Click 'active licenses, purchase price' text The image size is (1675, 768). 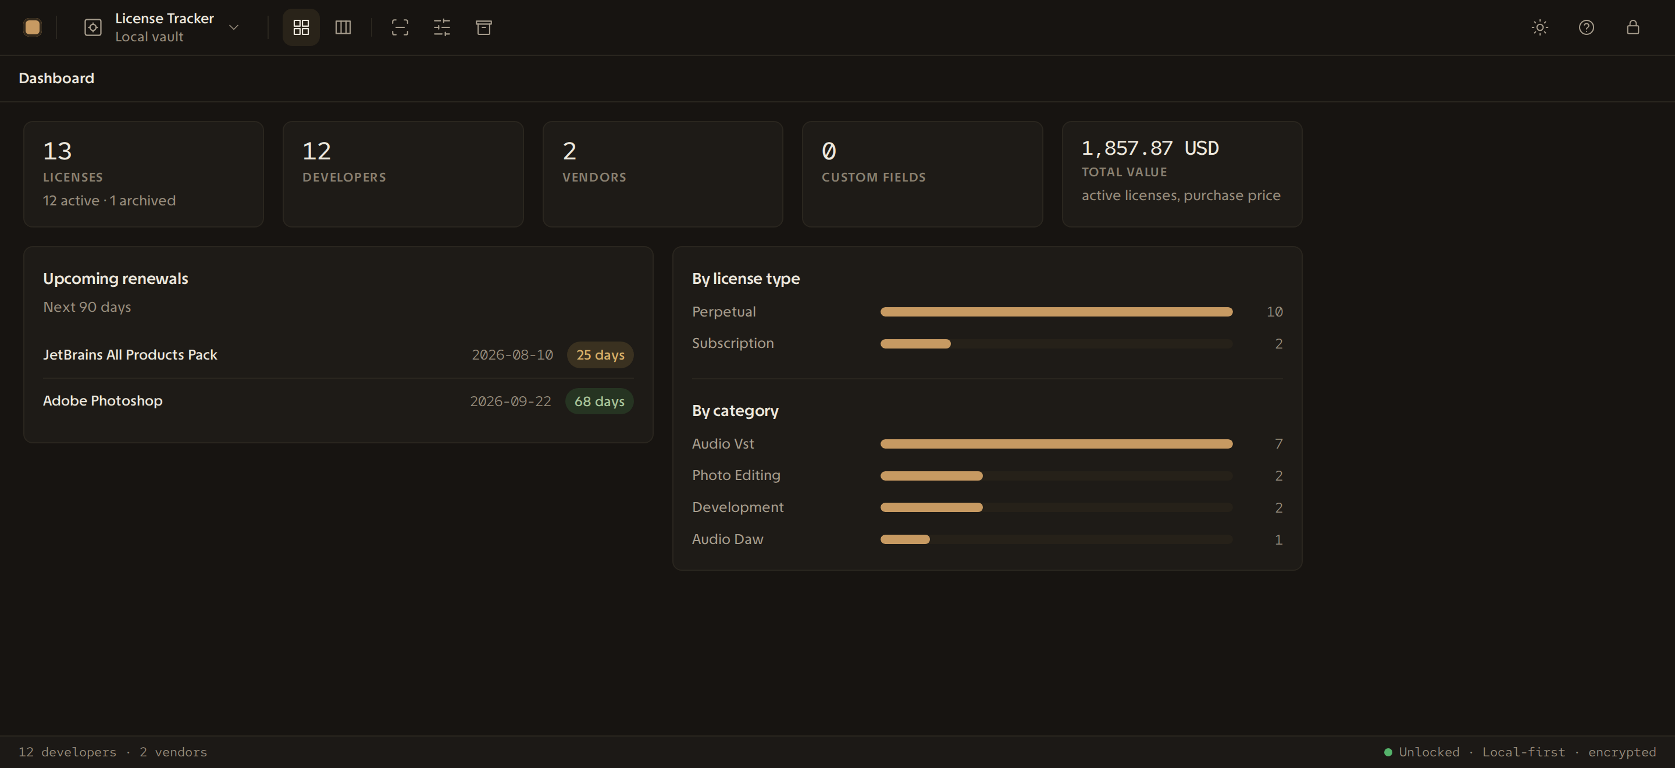coord(1181,195)
